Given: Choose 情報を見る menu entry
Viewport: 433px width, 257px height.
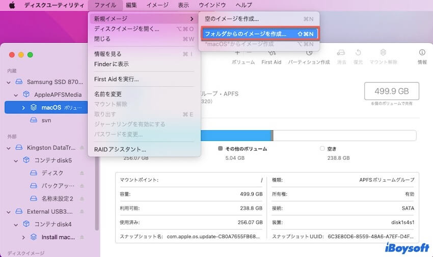Looking at the screenshot, I should point(144,54).
